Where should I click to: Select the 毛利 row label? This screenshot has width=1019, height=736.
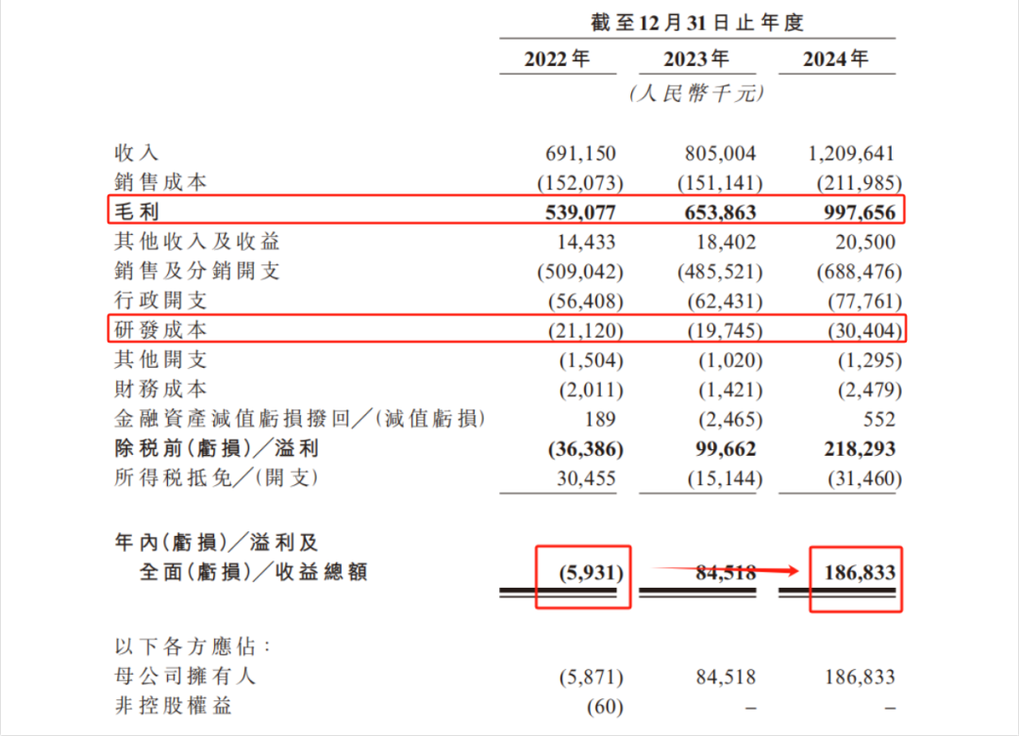click(x=137, y=212)
